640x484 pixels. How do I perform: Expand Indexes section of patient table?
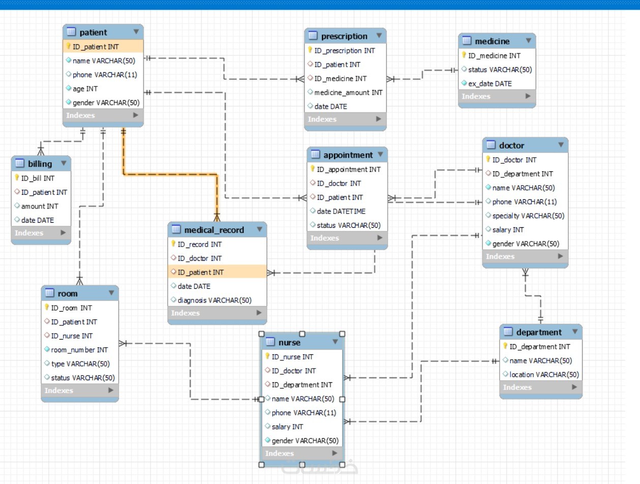tap(135, 115)
